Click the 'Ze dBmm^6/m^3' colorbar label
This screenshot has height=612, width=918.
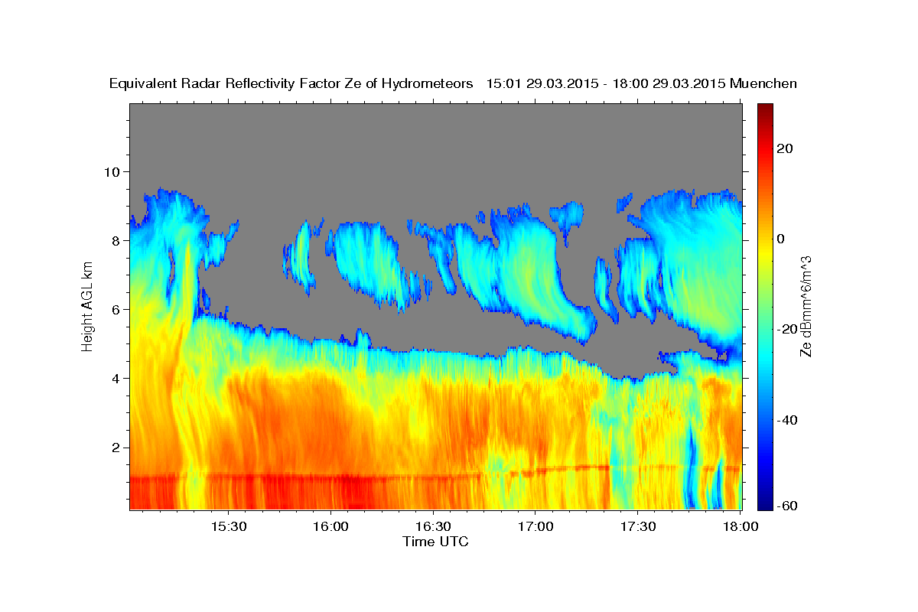pos(806,307)
